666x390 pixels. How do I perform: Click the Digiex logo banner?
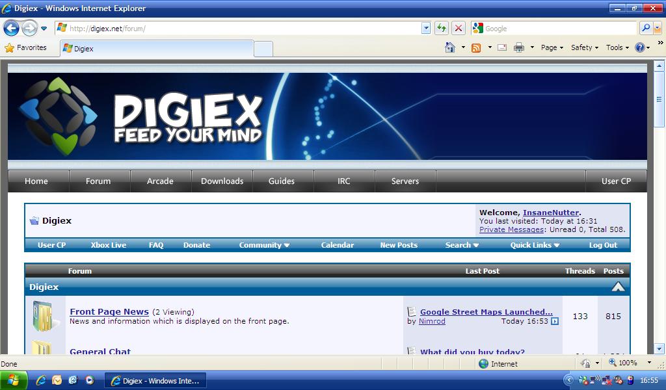point(327,116)
